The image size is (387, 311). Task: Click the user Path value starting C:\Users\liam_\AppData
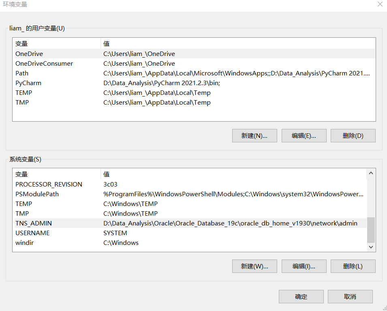tap(236, 73)
